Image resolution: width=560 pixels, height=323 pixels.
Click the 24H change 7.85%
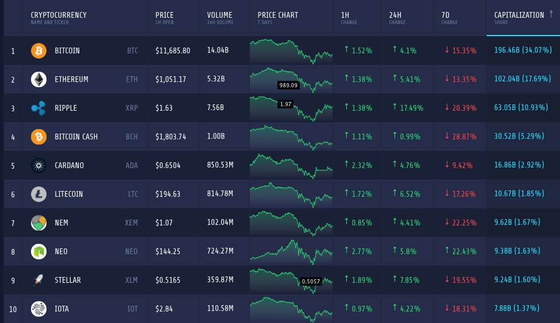pos(410,280)
